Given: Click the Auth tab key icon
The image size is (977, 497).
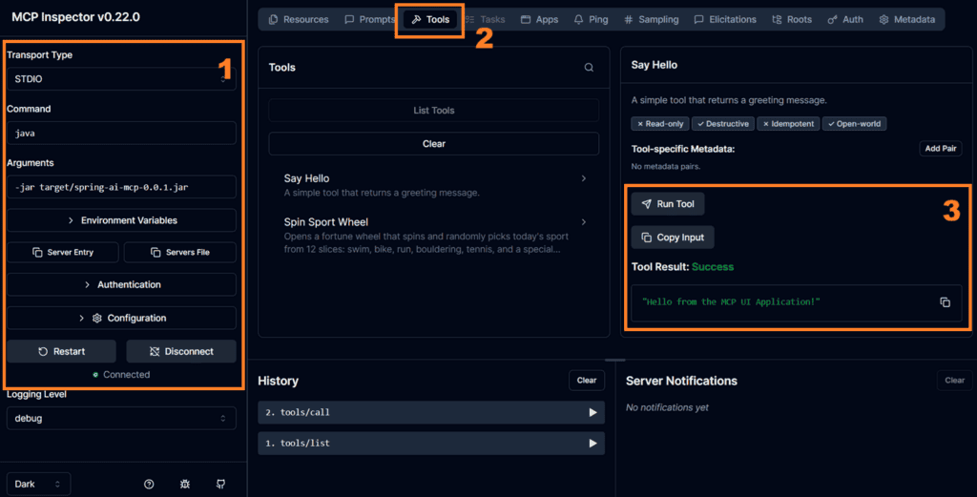Looking at the screenshot, I should click(832, 19).
